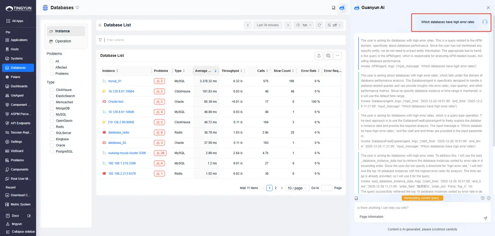
Task: Enable the MySQL type checkbox
Action: tap(52, 114)
